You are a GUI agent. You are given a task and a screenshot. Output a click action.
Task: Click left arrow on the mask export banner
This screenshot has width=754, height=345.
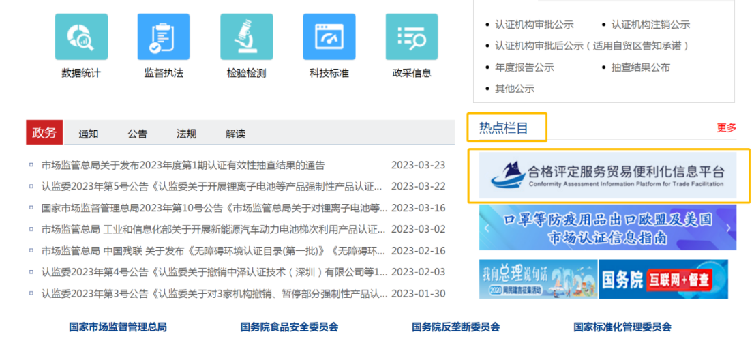point(487,228)
